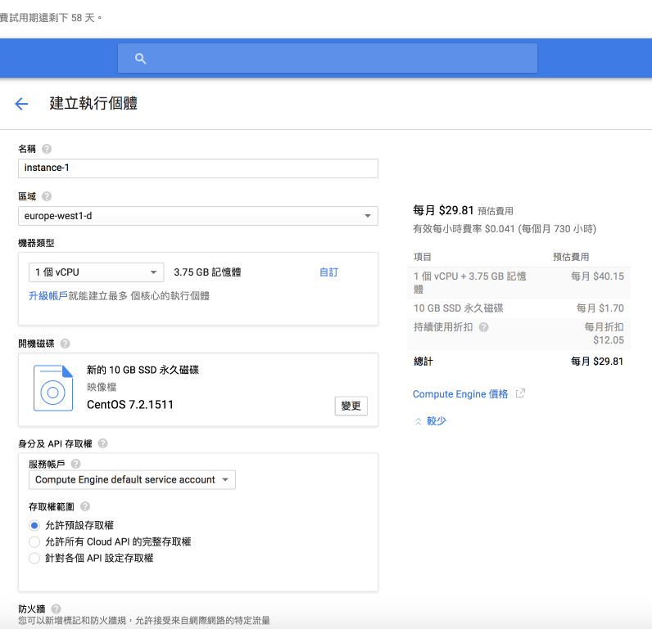The image size is (652, 629).
Task: Click help icon next to 名稱
Action: tap(47, 149)
